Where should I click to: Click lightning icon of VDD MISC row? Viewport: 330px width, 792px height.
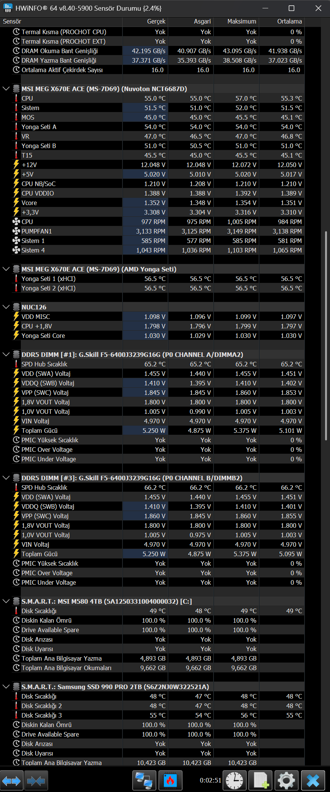click(x=16, y=317)
